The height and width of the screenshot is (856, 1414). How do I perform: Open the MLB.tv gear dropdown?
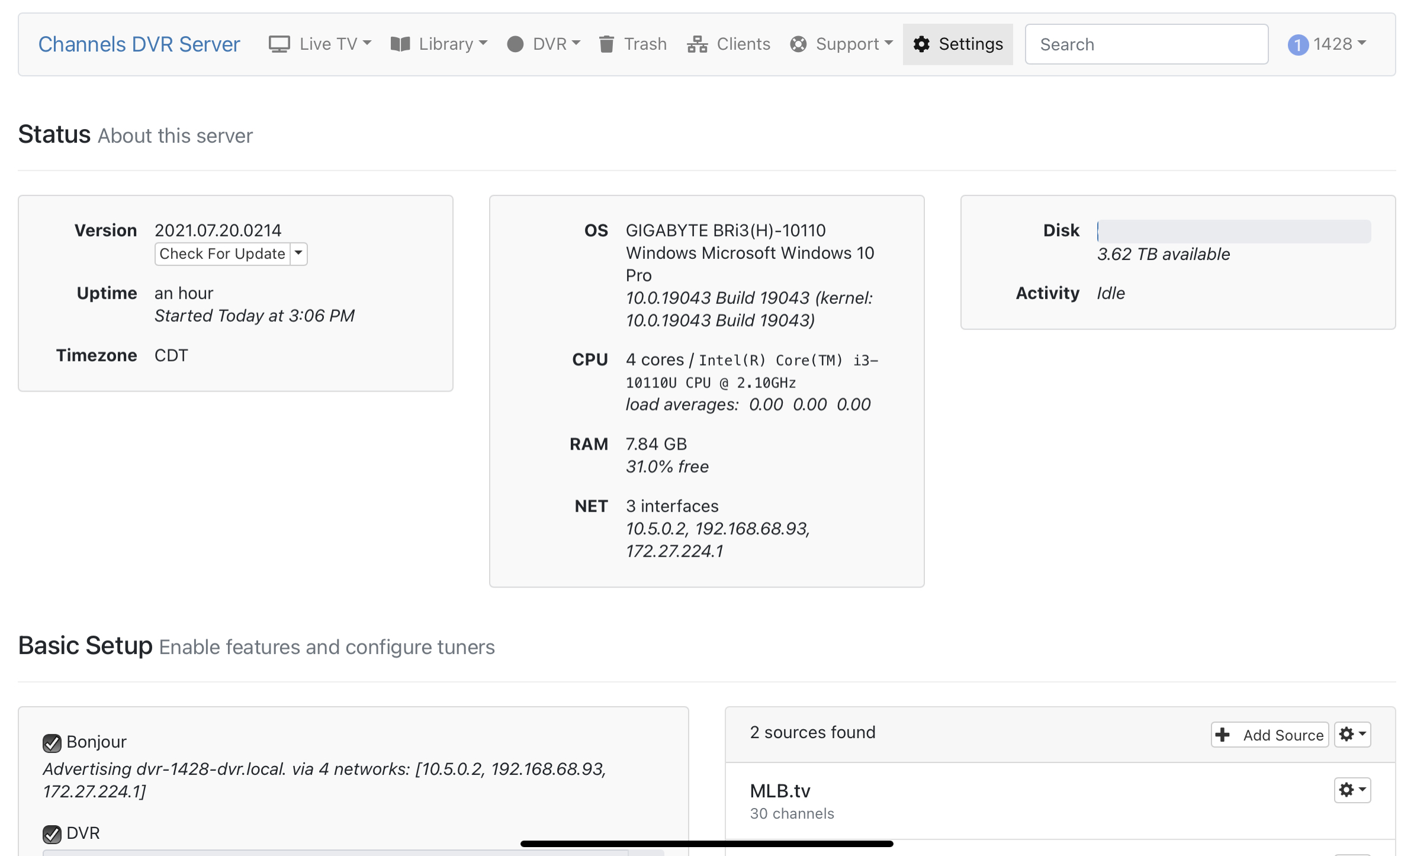1352,790
